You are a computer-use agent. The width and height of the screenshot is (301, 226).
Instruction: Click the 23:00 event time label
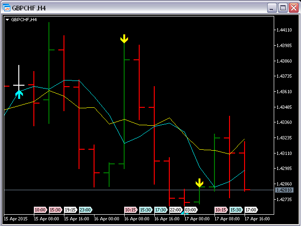click(86, 210)
